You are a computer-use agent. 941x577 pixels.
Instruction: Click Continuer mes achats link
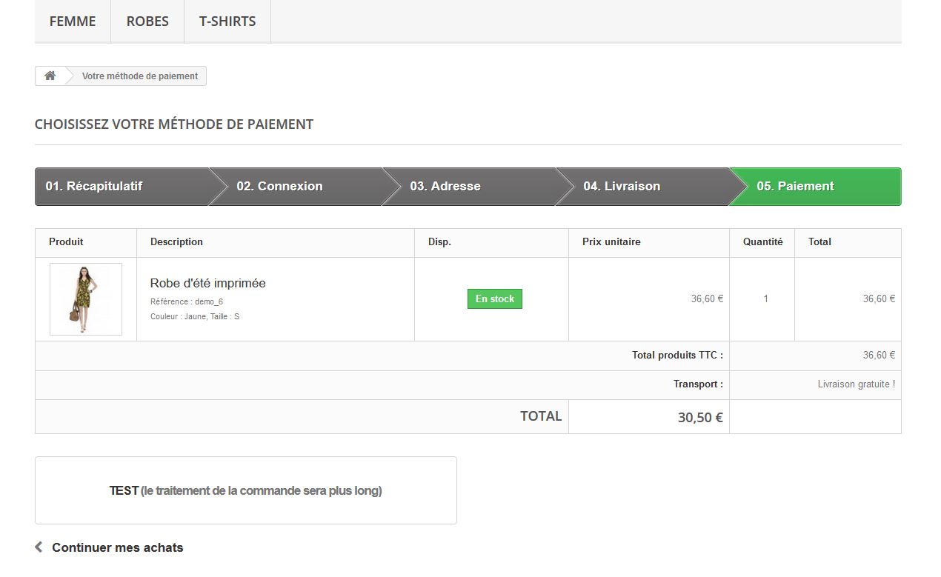point(118,548)
